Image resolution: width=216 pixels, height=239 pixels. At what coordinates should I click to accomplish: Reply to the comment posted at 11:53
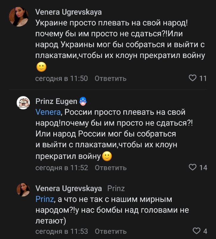pos(111,231)
